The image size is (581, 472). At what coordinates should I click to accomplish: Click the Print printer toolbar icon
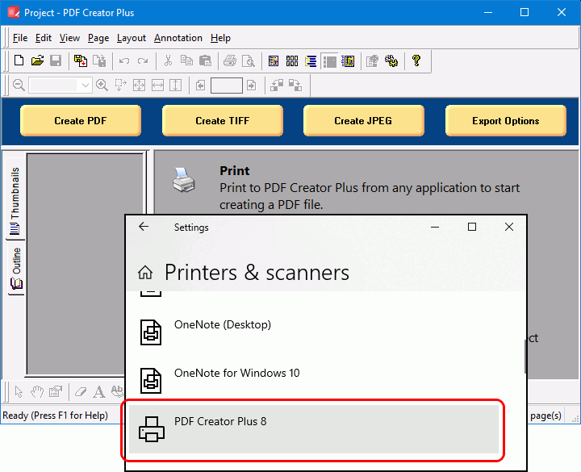pyautogui.click(x=230, y=61)
